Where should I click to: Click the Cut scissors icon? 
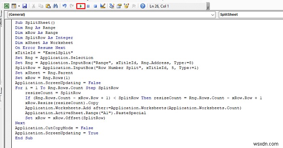[34, 6]
